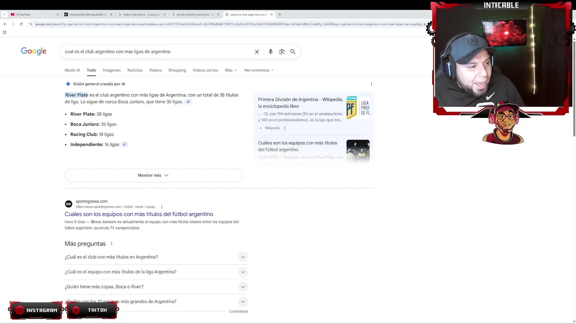Image resolution: width=576 pixels, height=324 pixels.
Task: Open the 'Más' dropdown
Action: pyautogui.click(x=230, y=70)
